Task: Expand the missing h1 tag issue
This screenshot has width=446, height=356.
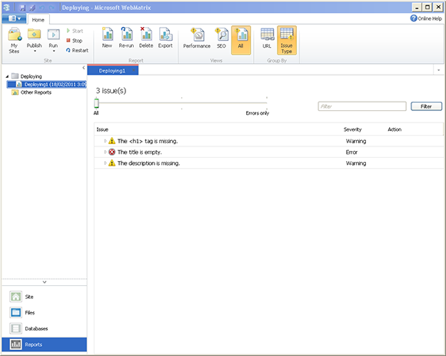Action: (105, 141)
